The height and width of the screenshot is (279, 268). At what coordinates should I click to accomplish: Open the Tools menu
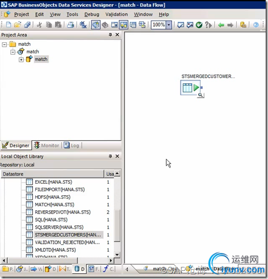coord(72,14)
